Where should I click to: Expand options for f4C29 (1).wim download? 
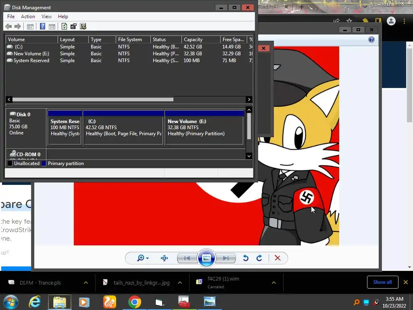point(274,283)
